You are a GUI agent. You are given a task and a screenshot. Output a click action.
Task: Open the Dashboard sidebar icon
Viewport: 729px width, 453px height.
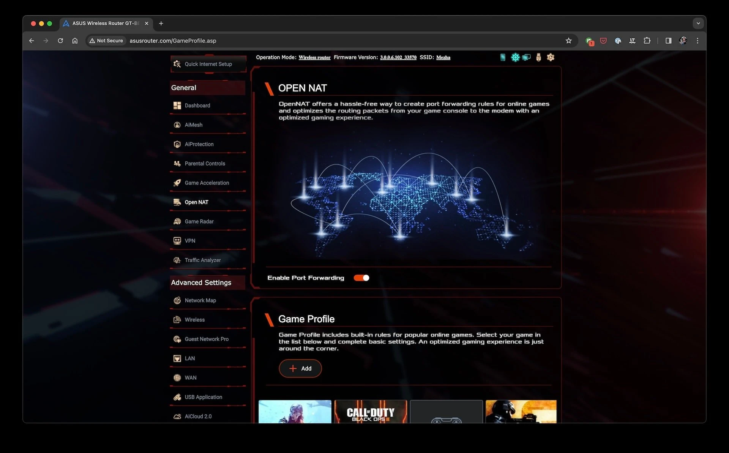pyautogui.click(x=177, y=106)
